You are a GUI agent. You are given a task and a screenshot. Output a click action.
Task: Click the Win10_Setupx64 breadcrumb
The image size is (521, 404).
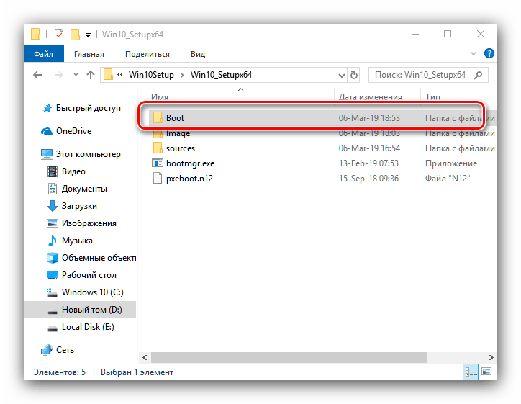222,75
